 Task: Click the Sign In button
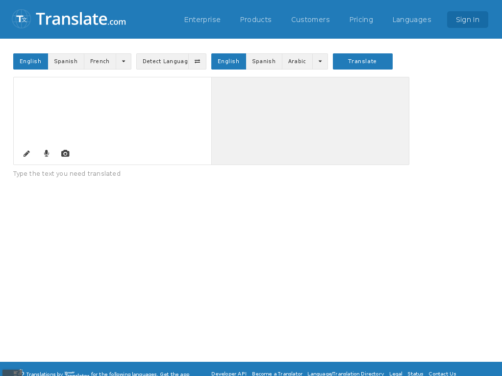pyautogui.click(x=467, y=20)
